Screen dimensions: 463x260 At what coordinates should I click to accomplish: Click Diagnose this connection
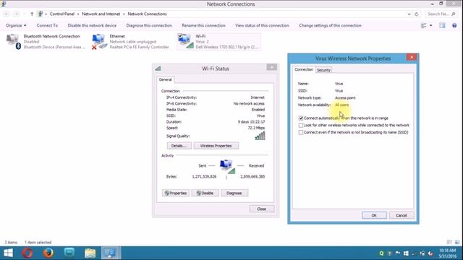pos(149,26)
